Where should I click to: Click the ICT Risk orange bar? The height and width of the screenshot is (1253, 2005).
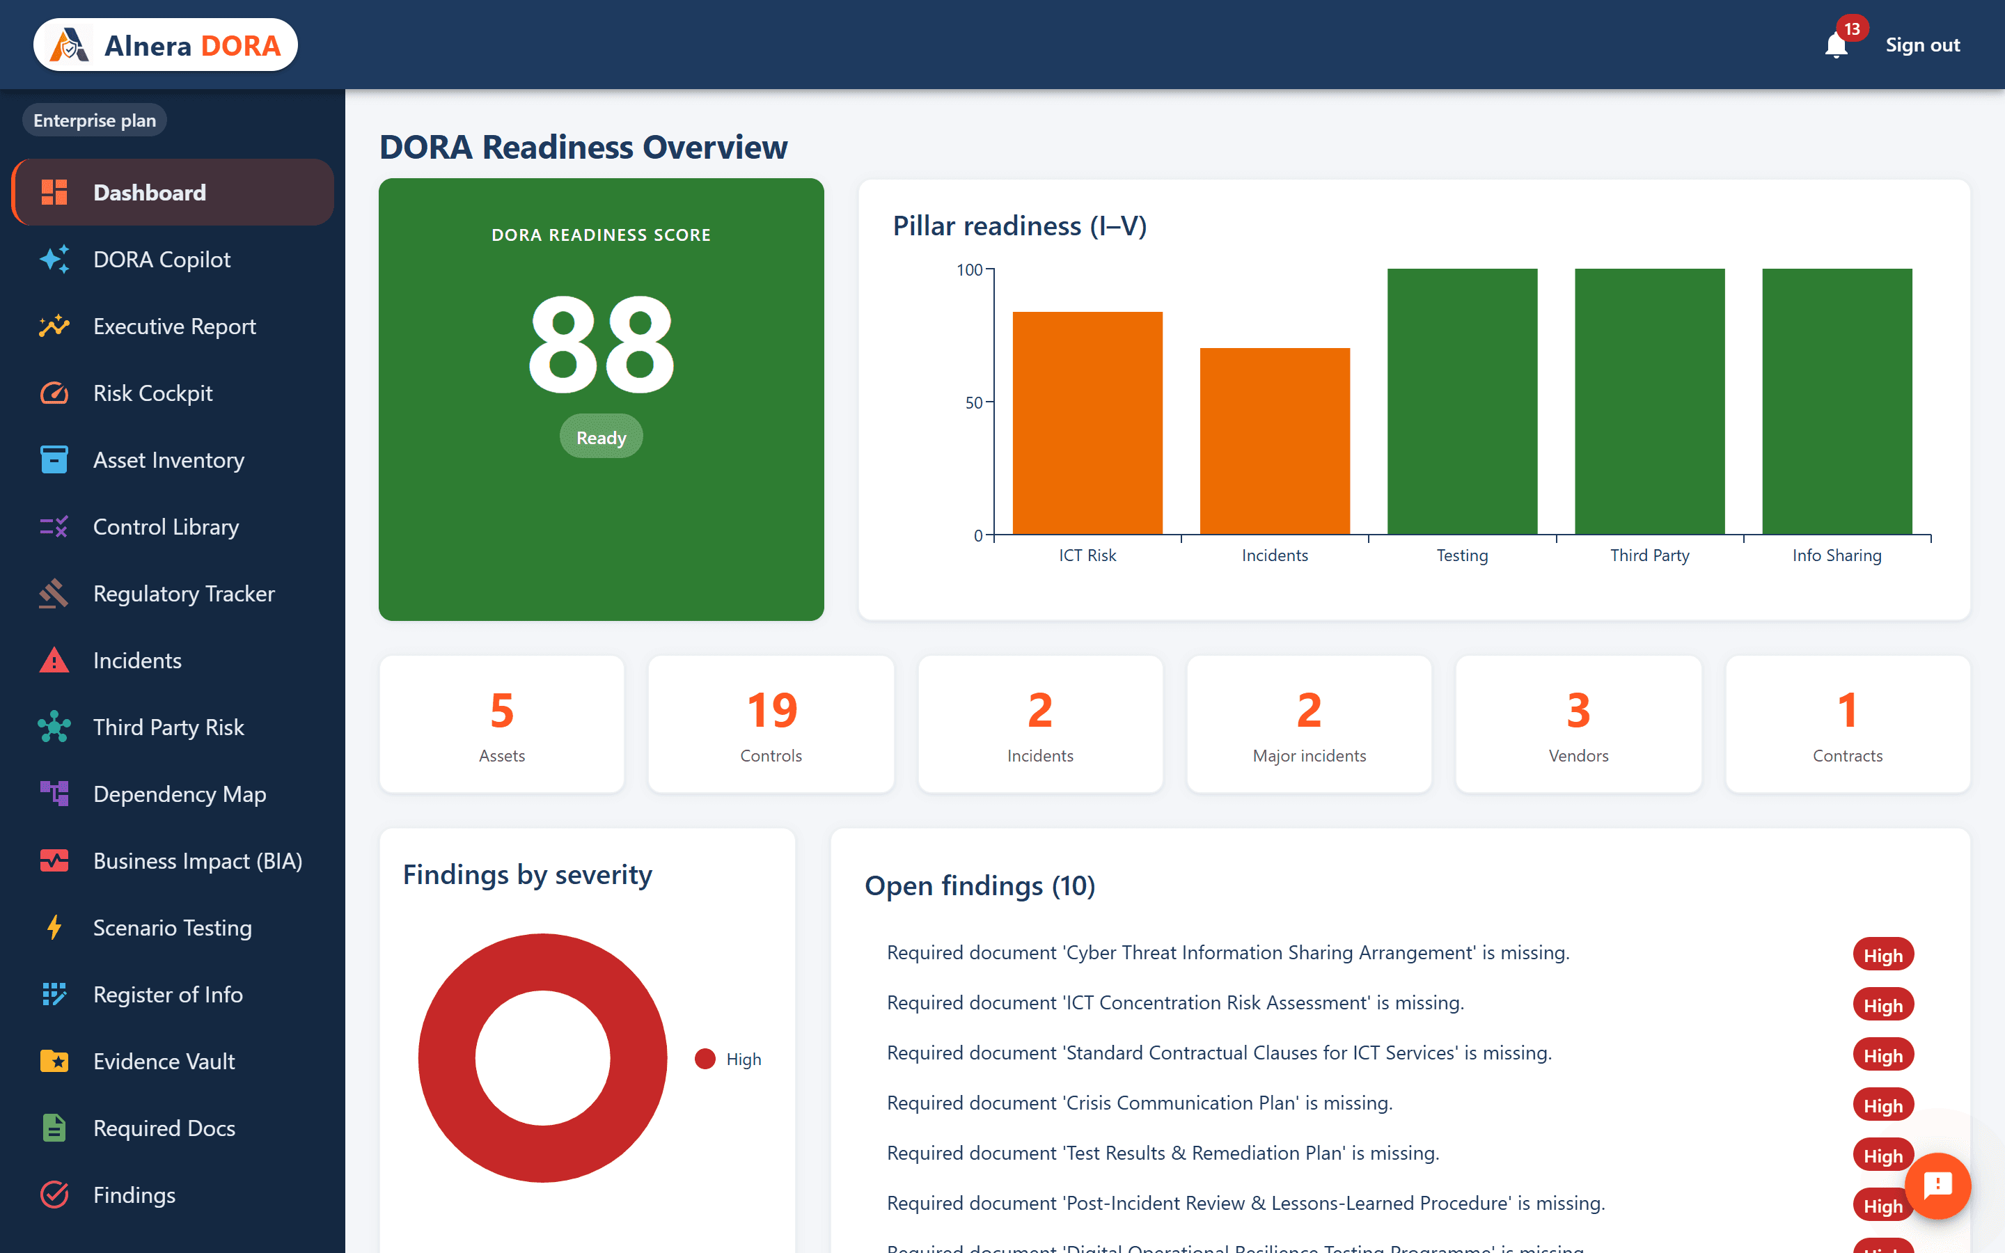[x=1087, y=423]
